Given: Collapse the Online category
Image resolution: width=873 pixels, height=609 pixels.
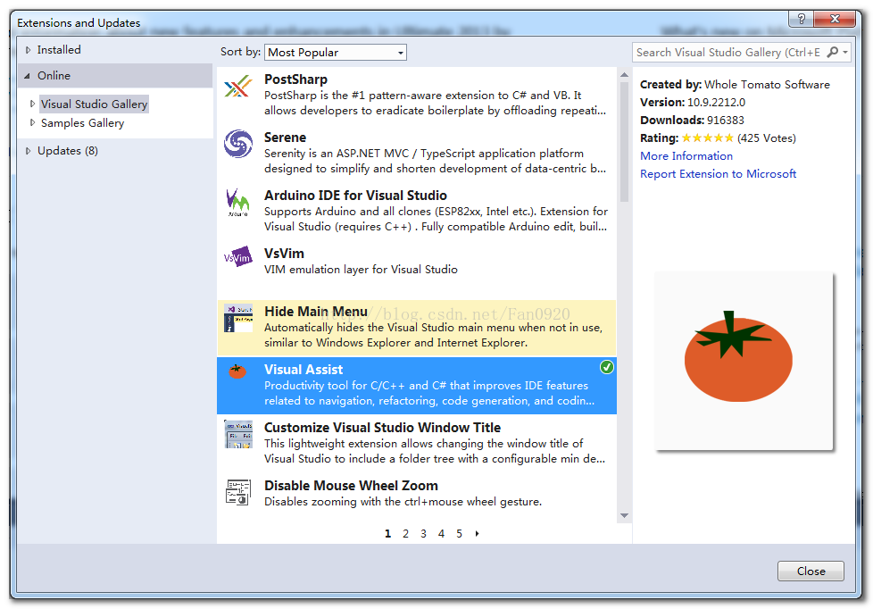Looking at the screenshot, I should [x=28, y=76].
